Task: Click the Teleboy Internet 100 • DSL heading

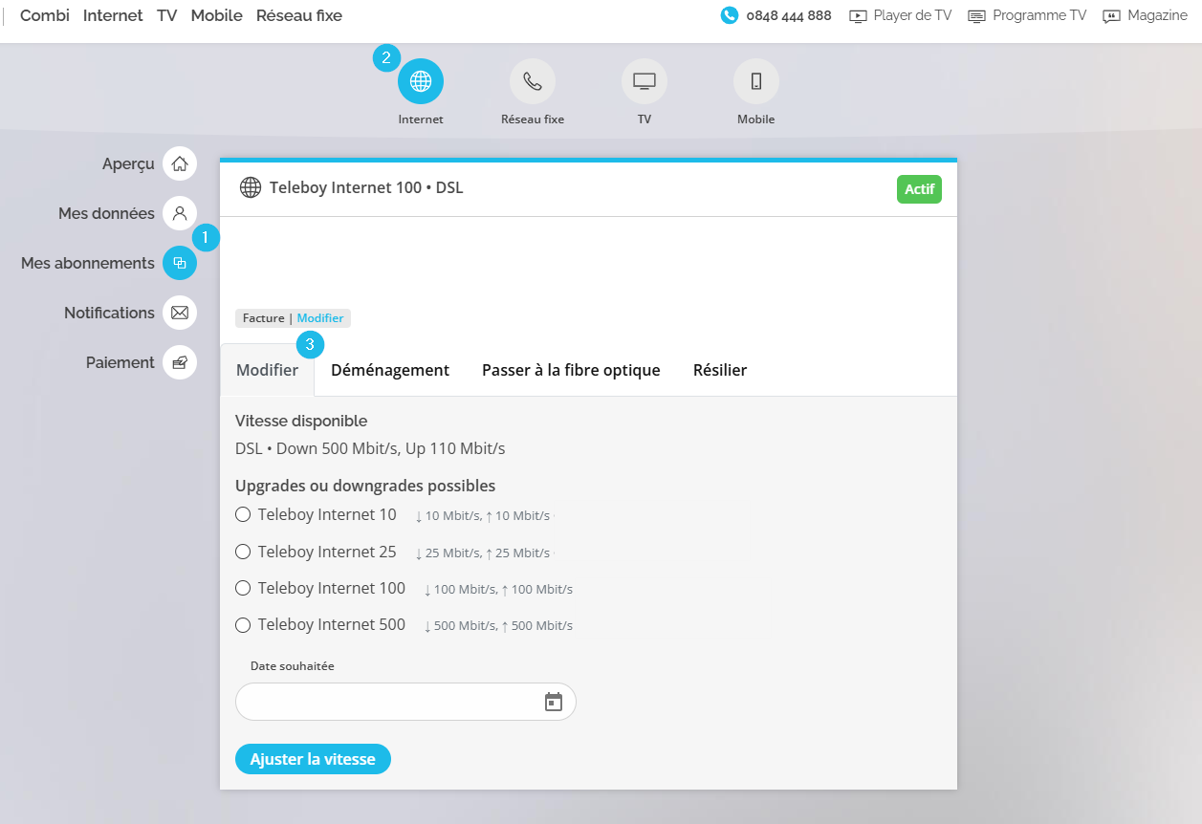Action: tap(366, 187)
